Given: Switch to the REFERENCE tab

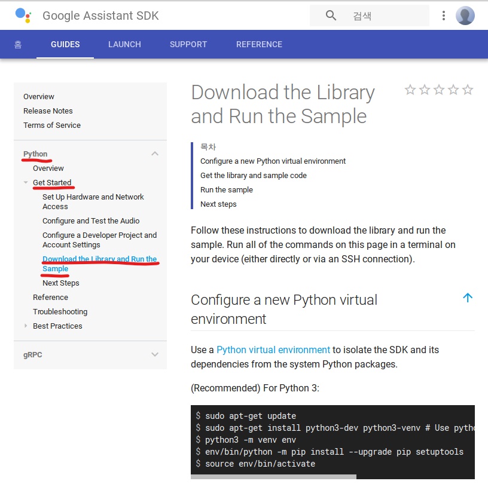Looking at the screenshot, I should coord(259,44).
